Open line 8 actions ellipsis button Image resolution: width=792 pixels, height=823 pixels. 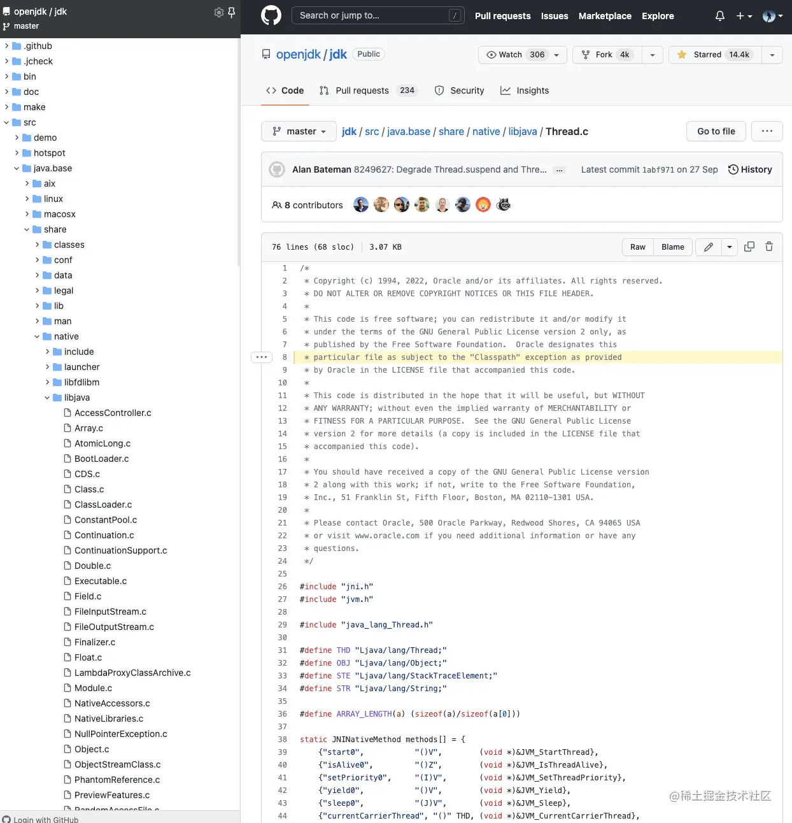(262, 357)
